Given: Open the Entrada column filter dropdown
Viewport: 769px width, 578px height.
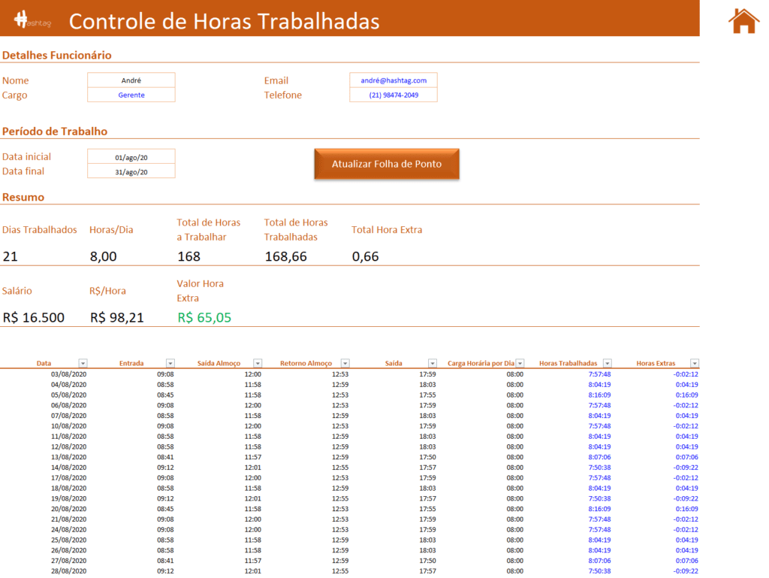Looking at the screenshot, I should (170, 363).
